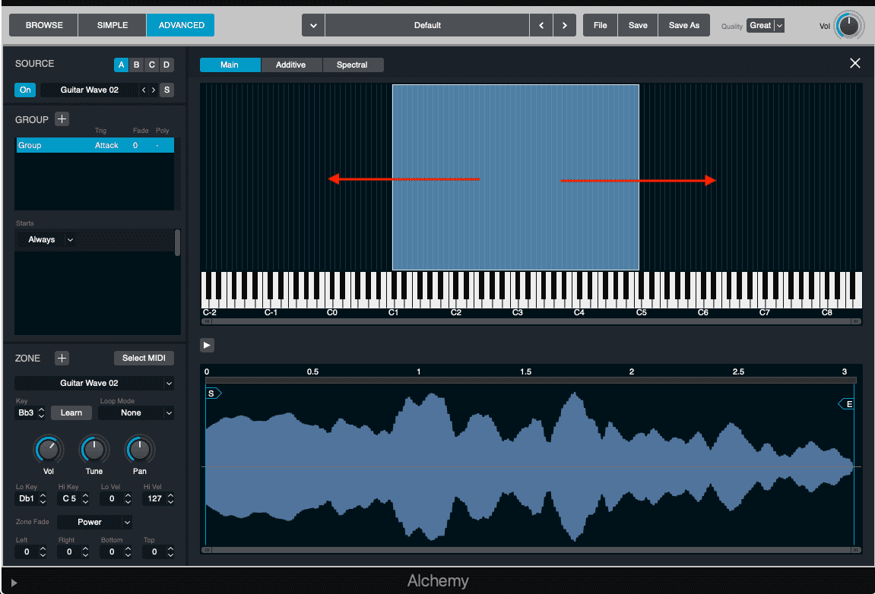The height and width of the screenshot is (594, 875).
Task: Switch to the BROWSE view
Action: (44, 25)
